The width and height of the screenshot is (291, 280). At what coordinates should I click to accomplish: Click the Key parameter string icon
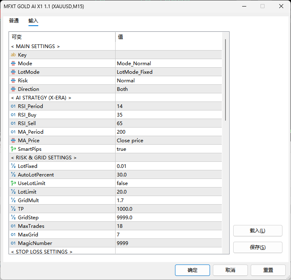click(13, 55)
